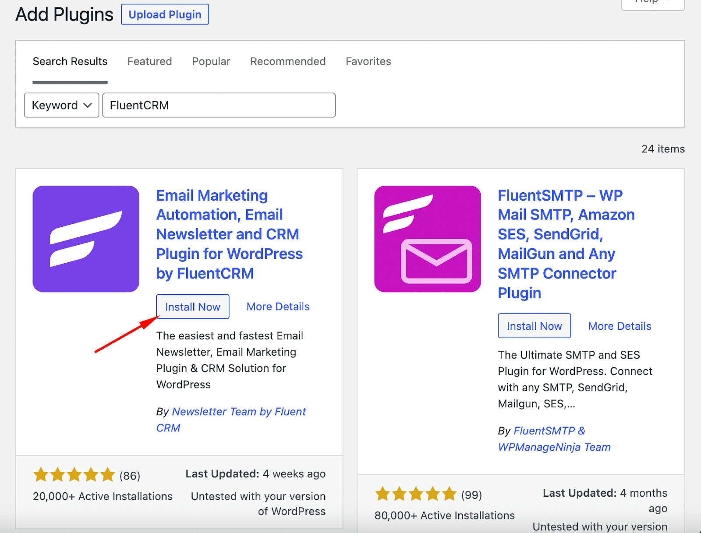
Task: Select the '24 items' result count
Action: pyautogui.click(x=663, y=149)
